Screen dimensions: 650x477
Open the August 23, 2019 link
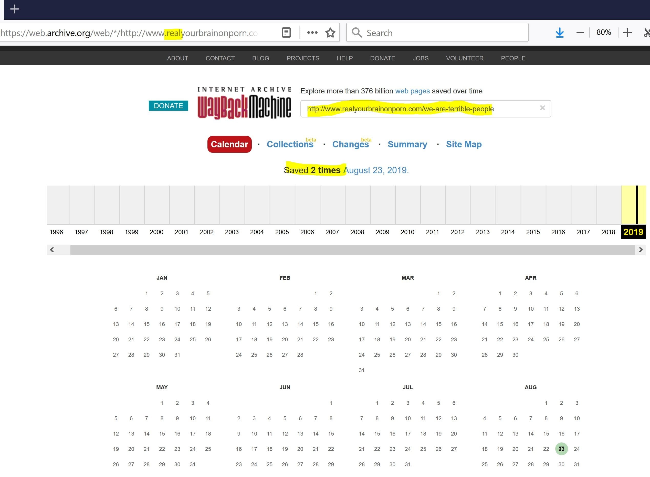[375, 170]
